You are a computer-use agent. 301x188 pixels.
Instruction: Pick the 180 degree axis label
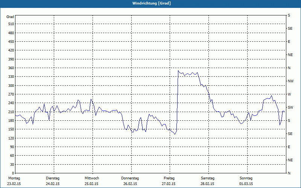click(11, 121)
